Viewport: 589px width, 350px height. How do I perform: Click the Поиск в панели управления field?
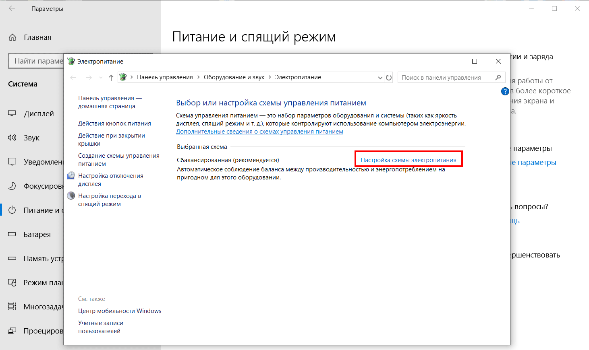pos(445,78)
